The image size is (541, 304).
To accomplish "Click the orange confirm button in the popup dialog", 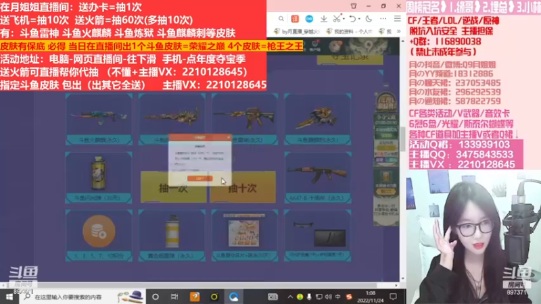I will coord(199,178).
